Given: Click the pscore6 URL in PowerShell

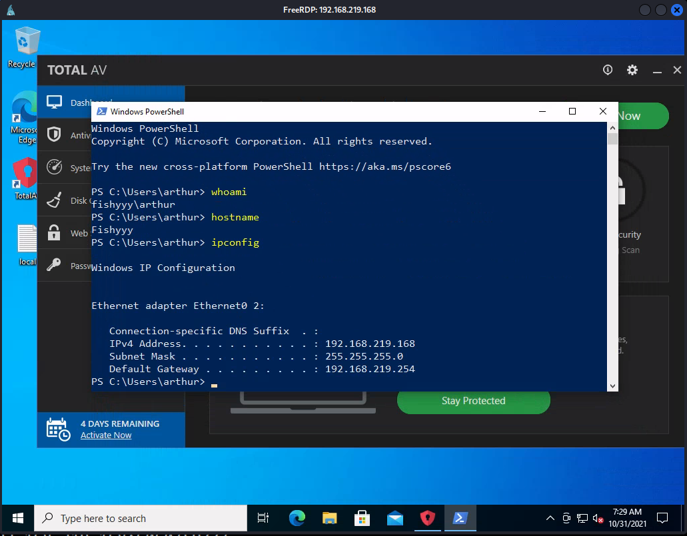Looking at the screenshot, I should (x=384, y=167).
